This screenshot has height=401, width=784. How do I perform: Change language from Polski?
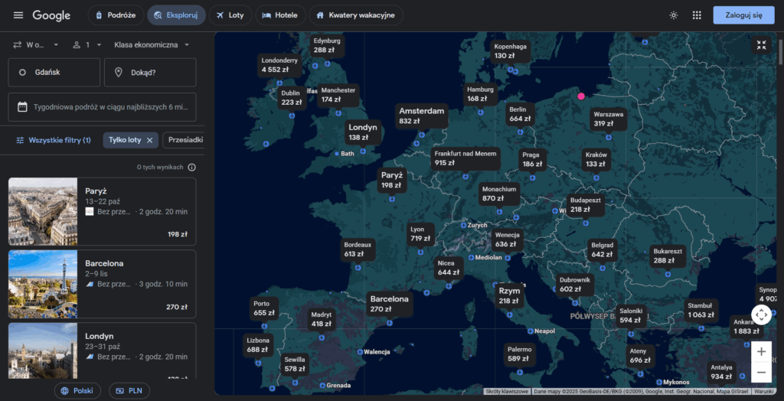pos(77,391)
